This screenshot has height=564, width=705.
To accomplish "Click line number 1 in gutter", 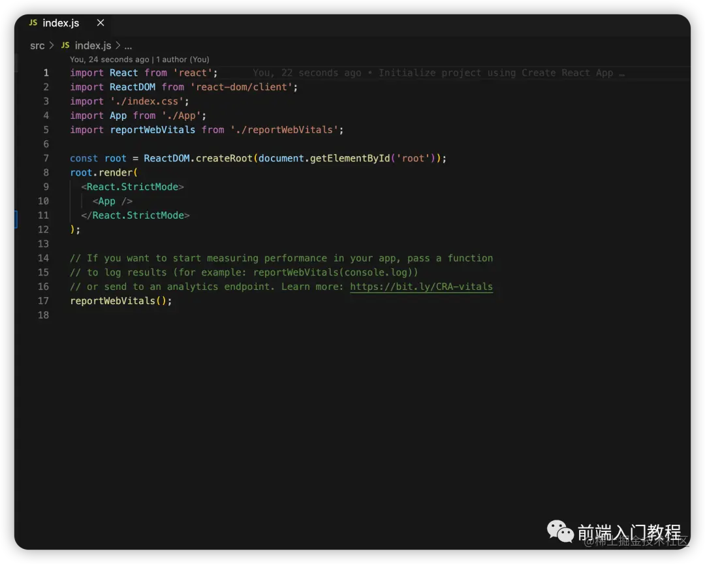I will point(46,73).
